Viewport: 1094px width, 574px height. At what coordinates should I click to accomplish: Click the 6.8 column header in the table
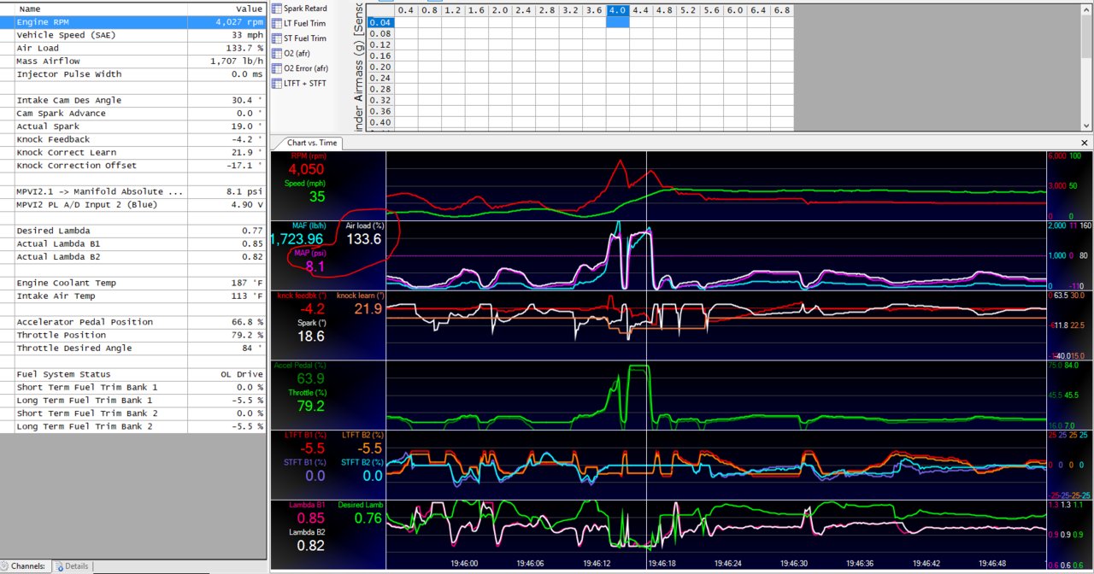tap(781, 10)
